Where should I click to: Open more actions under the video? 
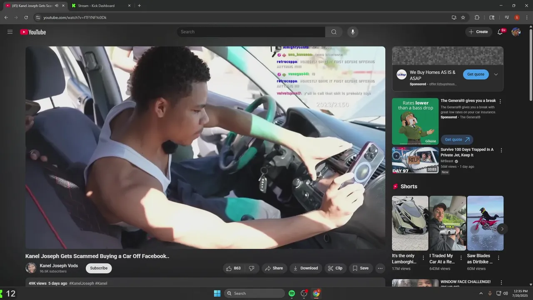(380, 268)
